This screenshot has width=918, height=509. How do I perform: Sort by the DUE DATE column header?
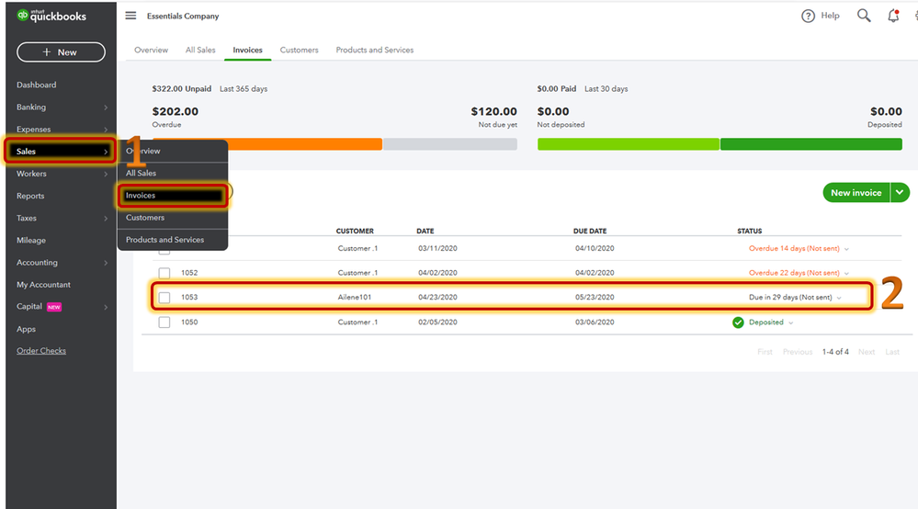click(x=590, y=232)
